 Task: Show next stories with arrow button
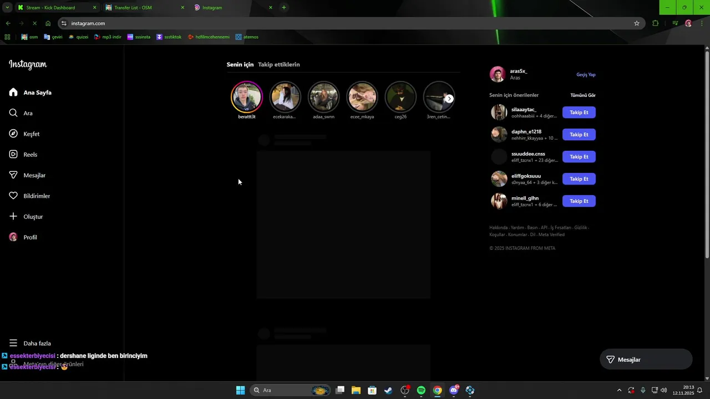(449, 99)
